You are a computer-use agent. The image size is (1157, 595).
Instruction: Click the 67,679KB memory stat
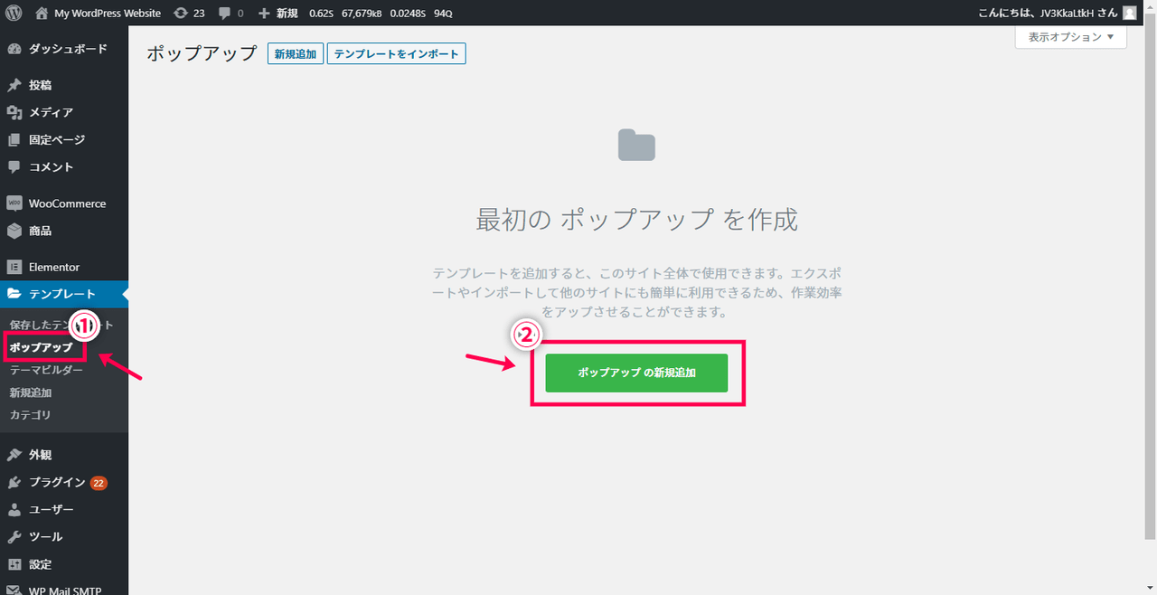tap(362, 14)
